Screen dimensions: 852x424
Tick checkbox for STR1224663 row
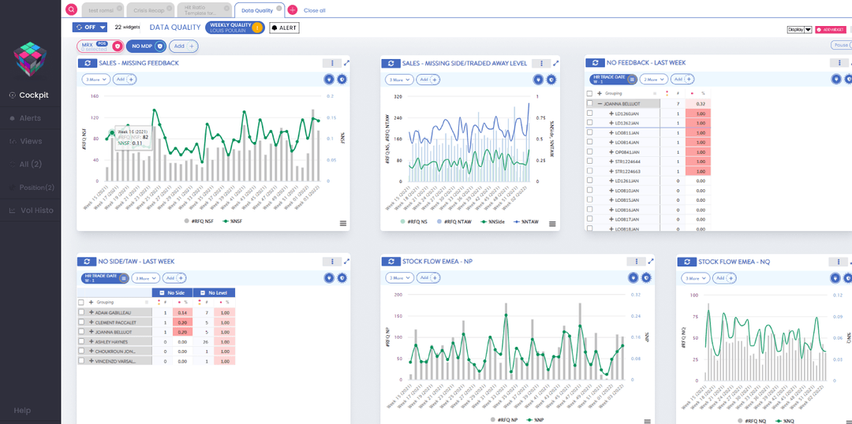click(589, 170)
